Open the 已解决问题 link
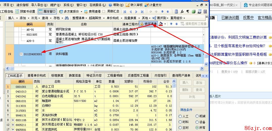This screenshot has width=272, height=131. tap(230, 17)
